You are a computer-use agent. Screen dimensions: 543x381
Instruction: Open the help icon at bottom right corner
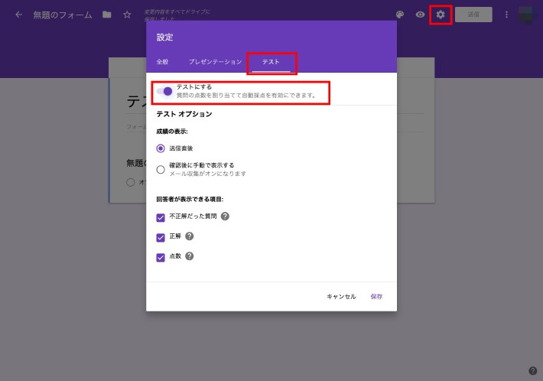[x=532, y=370]
